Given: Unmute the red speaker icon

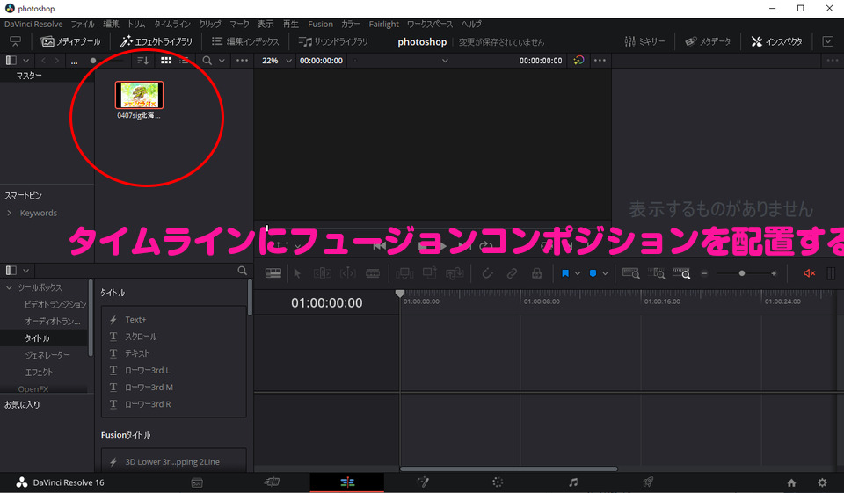Looking at the screenshot, I should pos(809,273).
